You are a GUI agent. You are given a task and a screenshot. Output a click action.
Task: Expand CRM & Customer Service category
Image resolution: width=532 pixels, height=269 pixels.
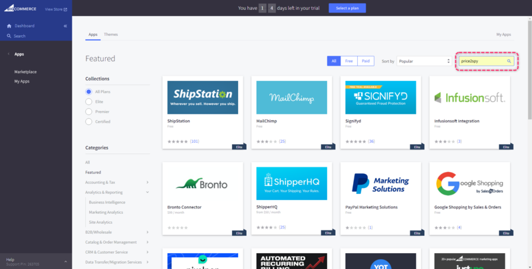(147, 252)
